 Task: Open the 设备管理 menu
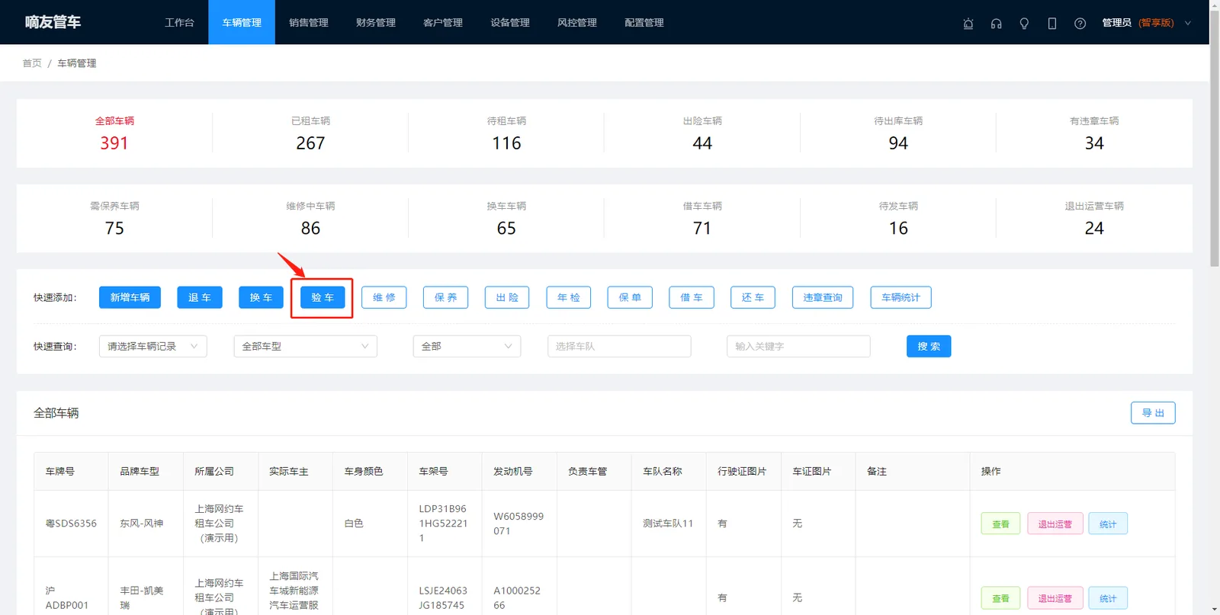coord(510,23)
